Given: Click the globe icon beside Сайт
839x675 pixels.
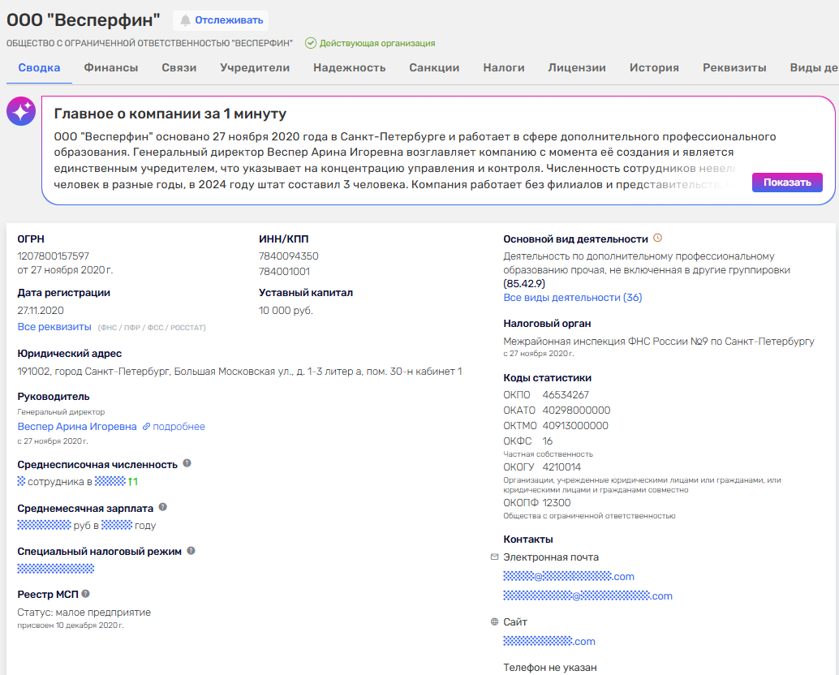Looking at the screenshot, I should pos(495,622).
